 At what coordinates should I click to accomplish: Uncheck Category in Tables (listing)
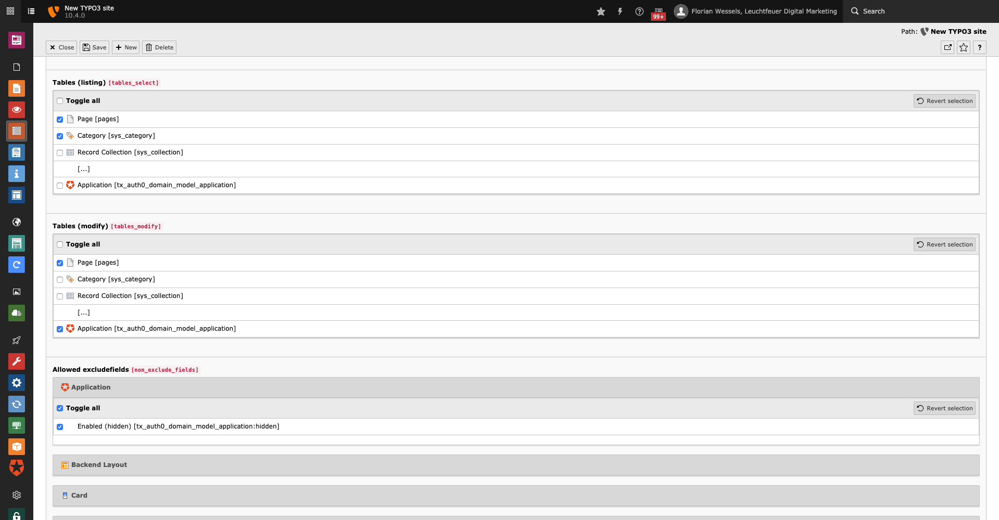(60, 136)
